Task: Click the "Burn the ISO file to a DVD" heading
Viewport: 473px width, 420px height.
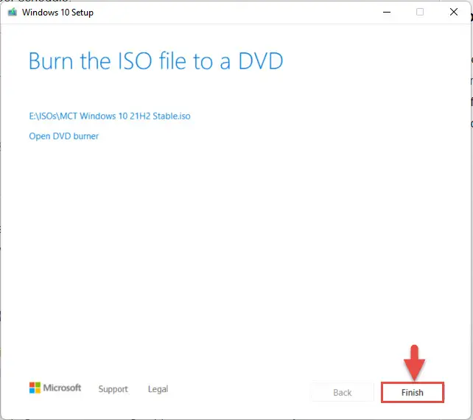Action: pyautogui.click(x=156, y=61)
